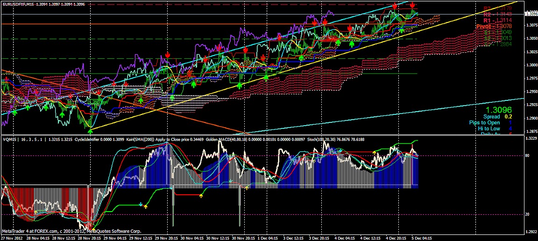Click the rightmost red sell arrow at chart top
The image size is (538, 241).
413,5
